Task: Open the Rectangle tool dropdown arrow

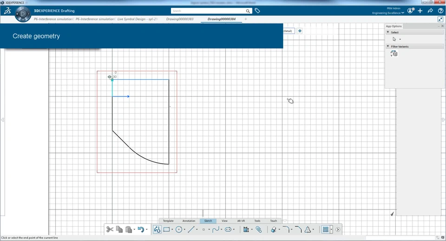Action: coord(172,230)
